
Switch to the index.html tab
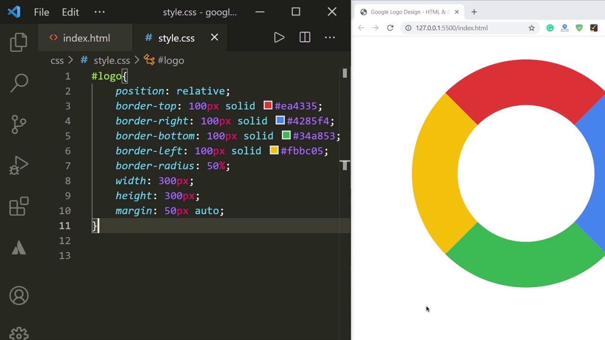(86, 38)
